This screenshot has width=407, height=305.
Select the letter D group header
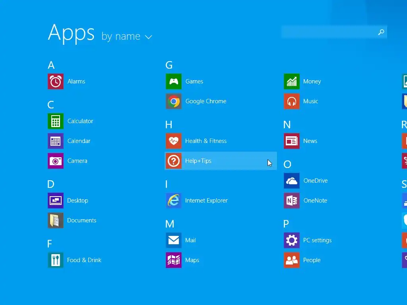click(x=51, y=184)
